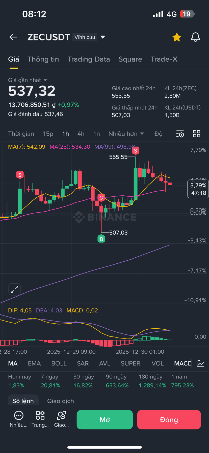Open the chart layout grid icon
209x453 pixels.
197,134
